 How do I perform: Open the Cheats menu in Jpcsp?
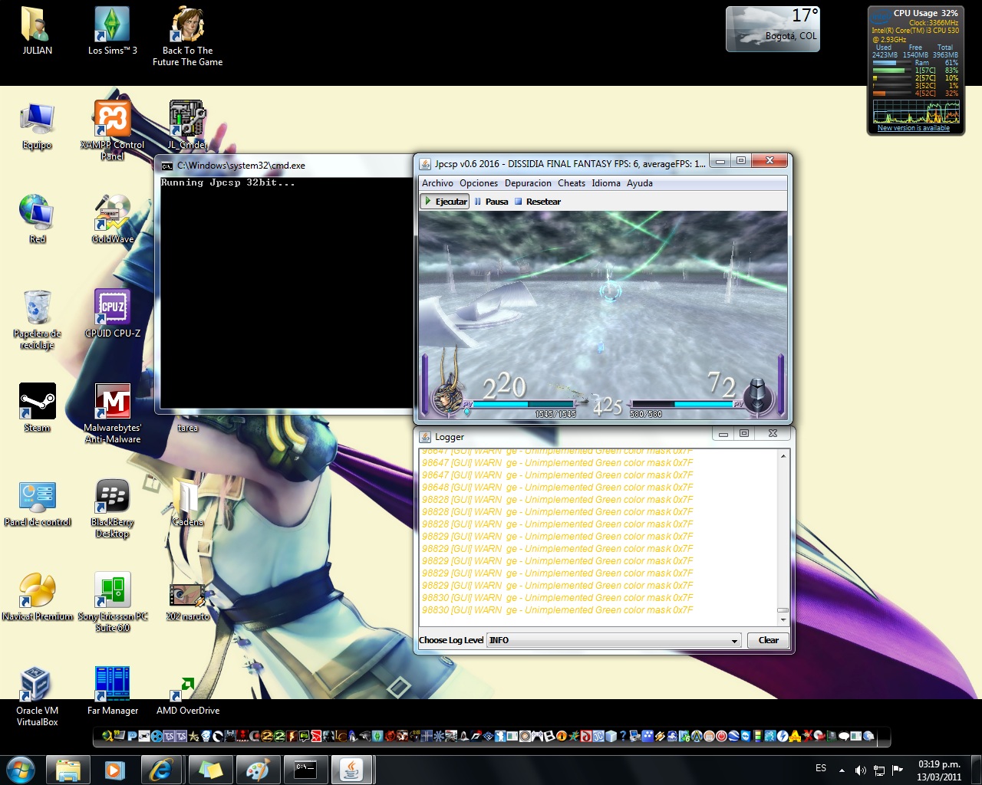pos(572,183)
